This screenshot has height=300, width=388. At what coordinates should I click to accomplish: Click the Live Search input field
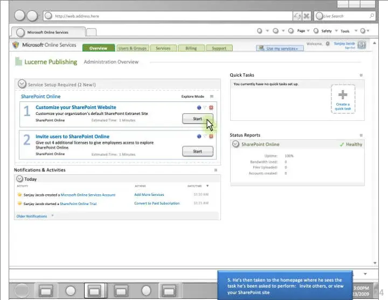tap(345, 16)
